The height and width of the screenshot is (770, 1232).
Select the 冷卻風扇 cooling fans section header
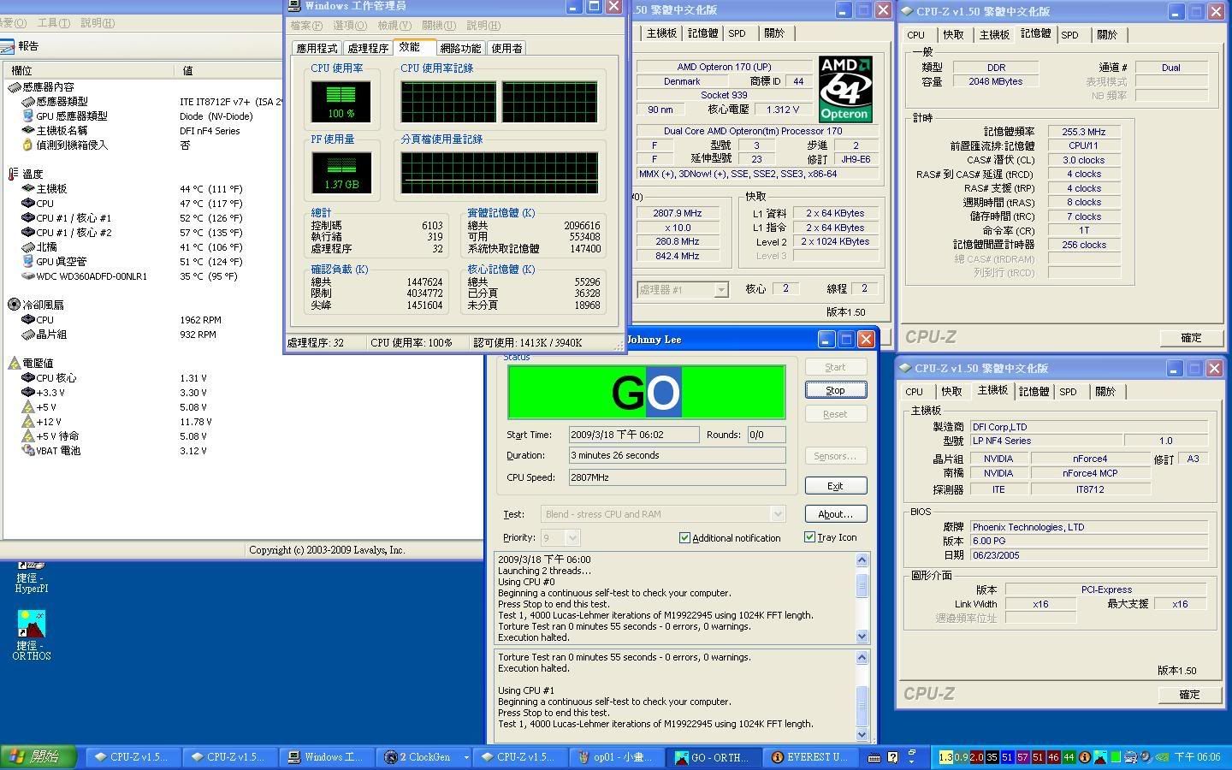tap(36, 305)
